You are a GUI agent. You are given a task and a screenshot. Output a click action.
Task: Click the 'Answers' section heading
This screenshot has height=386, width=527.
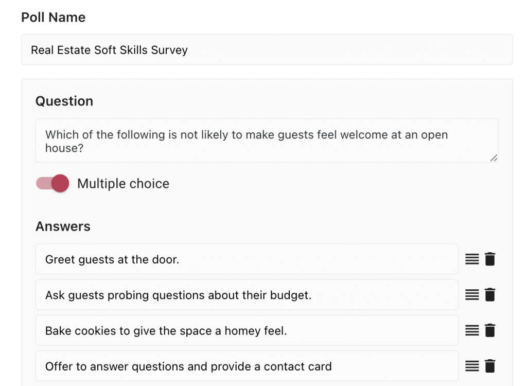click(x=63, y=226)
